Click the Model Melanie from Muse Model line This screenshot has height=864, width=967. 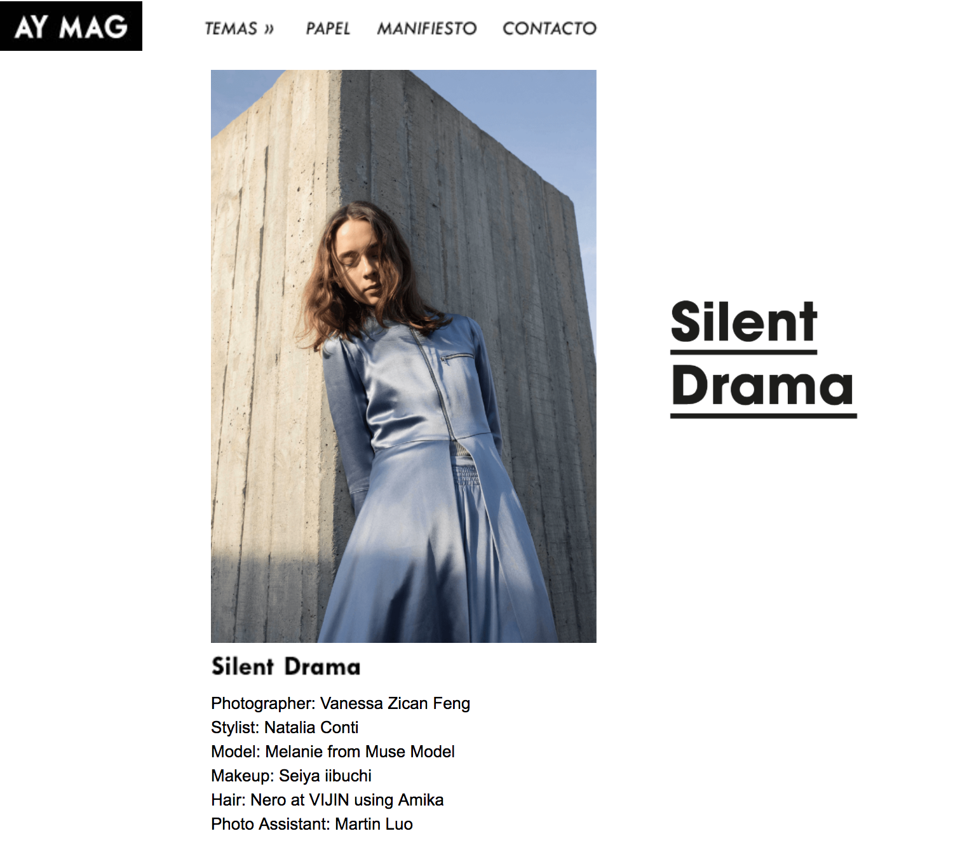click(x=333, y=752)
